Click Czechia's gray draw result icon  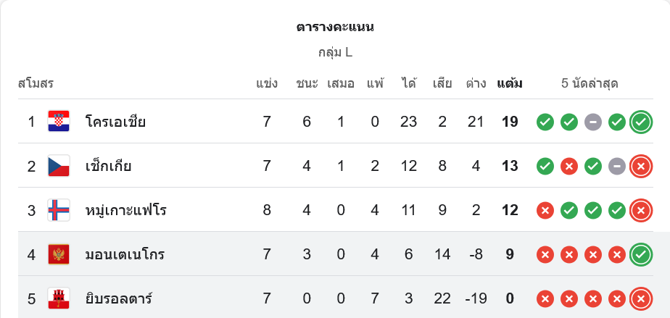616,167
